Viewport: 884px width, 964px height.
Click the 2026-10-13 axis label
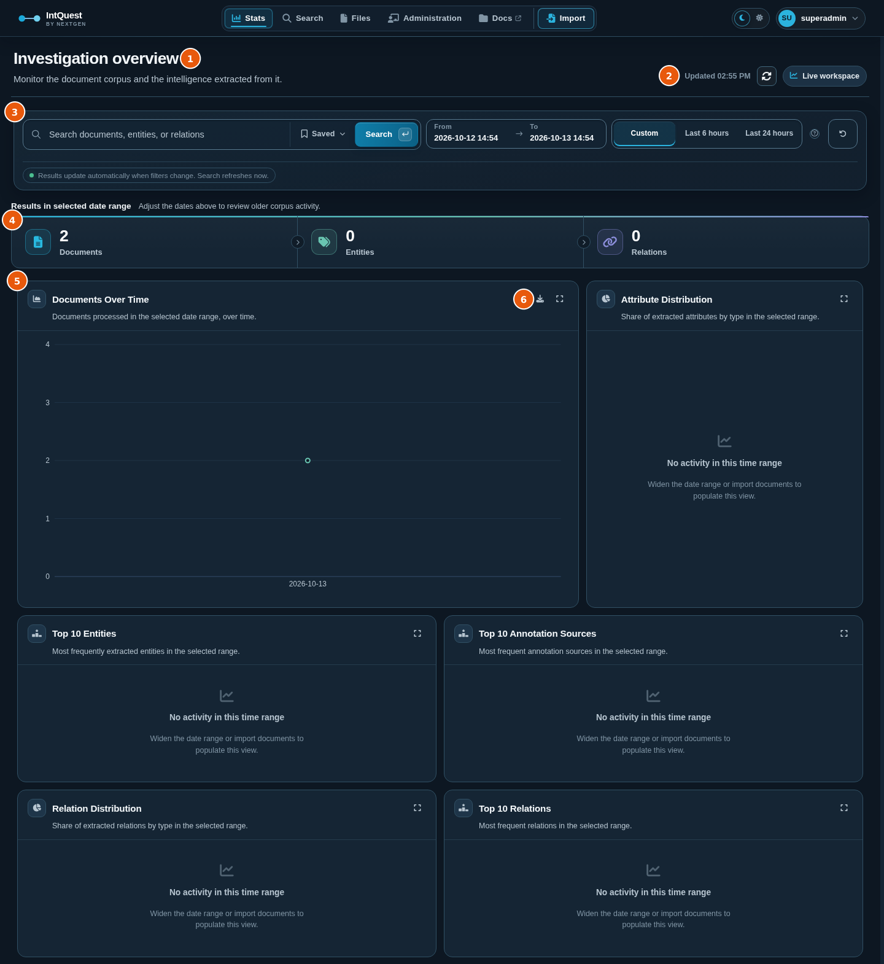click(308, 584)
